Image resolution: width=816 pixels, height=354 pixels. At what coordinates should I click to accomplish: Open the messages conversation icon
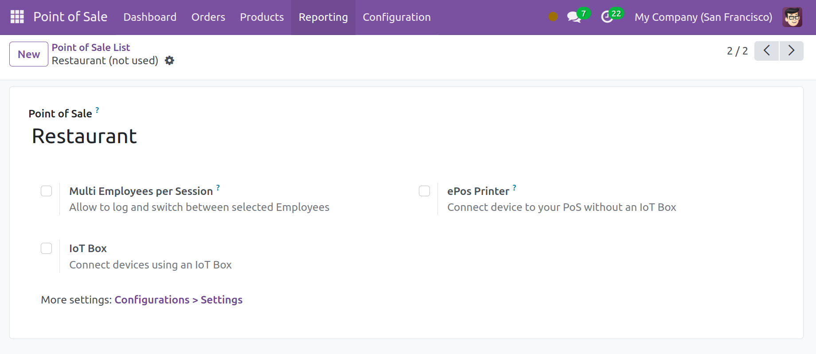[x=574, y=17]
